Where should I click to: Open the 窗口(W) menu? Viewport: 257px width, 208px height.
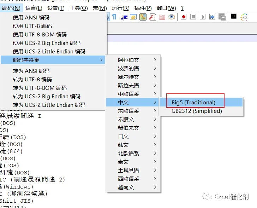[x=166, y=8]
